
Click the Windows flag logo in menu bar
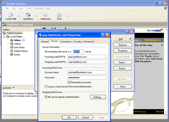165,8
